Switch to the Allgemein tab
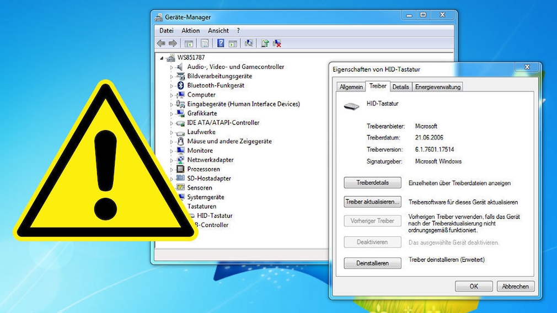The width and height of the screenshot is (557, 313). click(x=351, y=87)
